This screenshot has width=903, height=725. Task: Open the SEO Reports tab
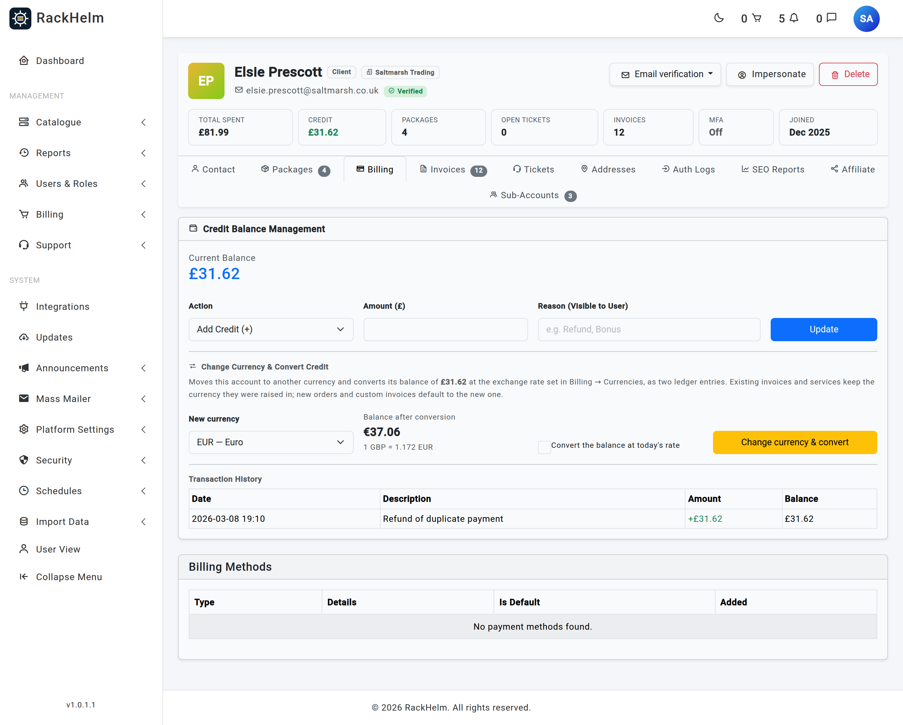tap(773, 169)
